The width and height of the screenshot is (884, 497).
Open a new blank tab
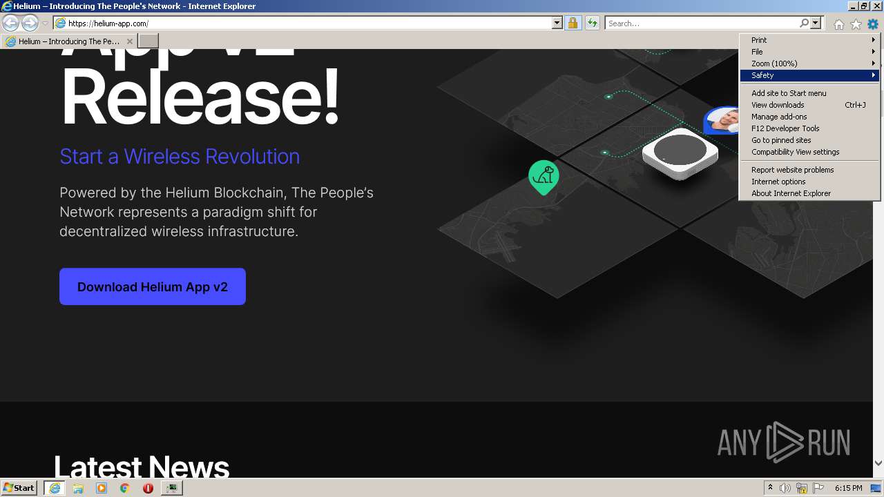pyautogui.click(x=148, y=41)
